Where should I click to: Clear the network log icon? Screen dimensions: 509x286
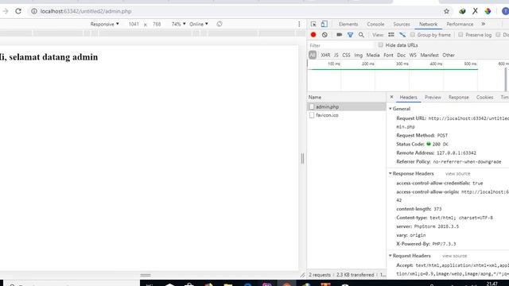(x=324, y=35)
